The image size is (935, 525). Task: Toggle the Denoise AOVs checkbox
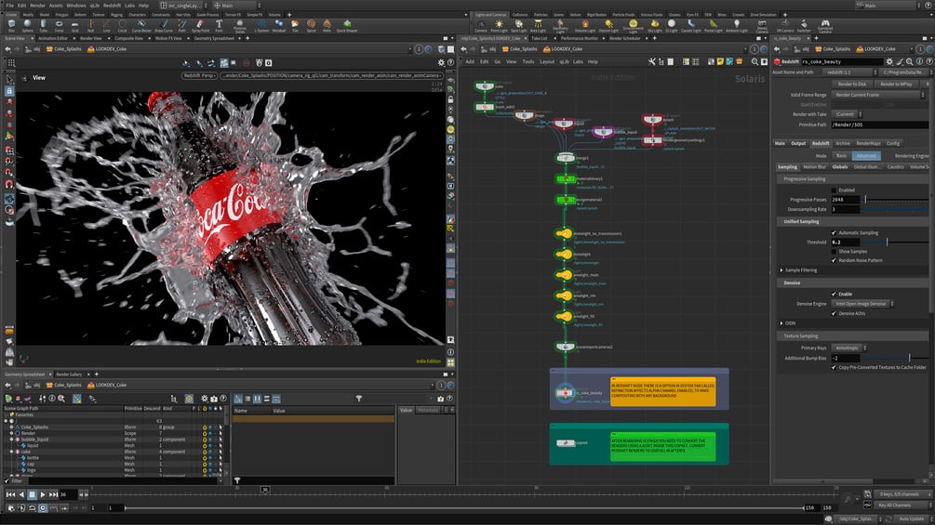click(834, 313)
